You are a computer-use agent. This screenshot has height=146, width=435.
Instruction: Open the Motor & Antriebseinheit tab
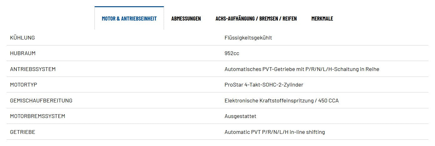click(x=129, y=18)
